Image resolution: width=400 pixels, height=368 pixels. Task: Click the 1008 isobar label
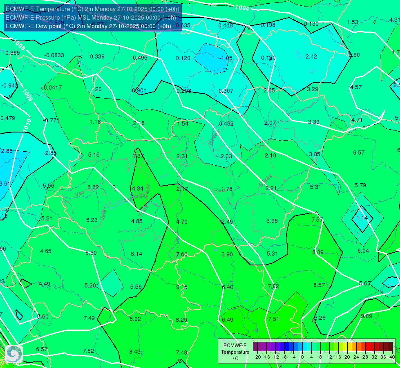[x=19, y=45]
